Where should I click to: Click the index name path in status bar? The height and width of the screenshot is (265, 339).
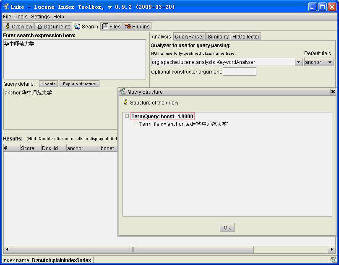pyautogui.click(x=62, y=260)
